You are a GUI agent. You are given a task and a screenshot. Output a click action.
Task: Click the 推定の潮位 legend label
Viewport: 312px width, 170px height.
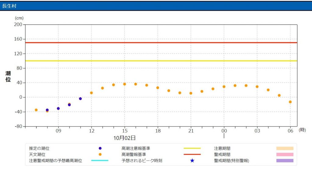click(39, 148)
